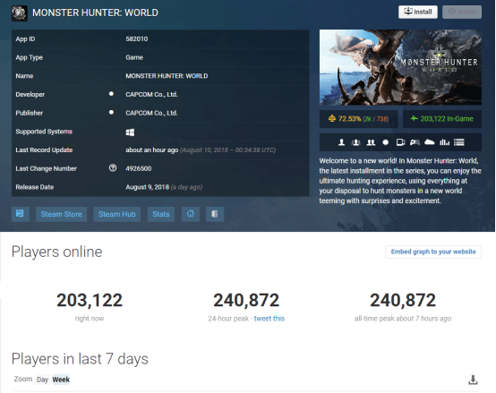Install Monster Hunter: World
496x393 pixels.
418,12
